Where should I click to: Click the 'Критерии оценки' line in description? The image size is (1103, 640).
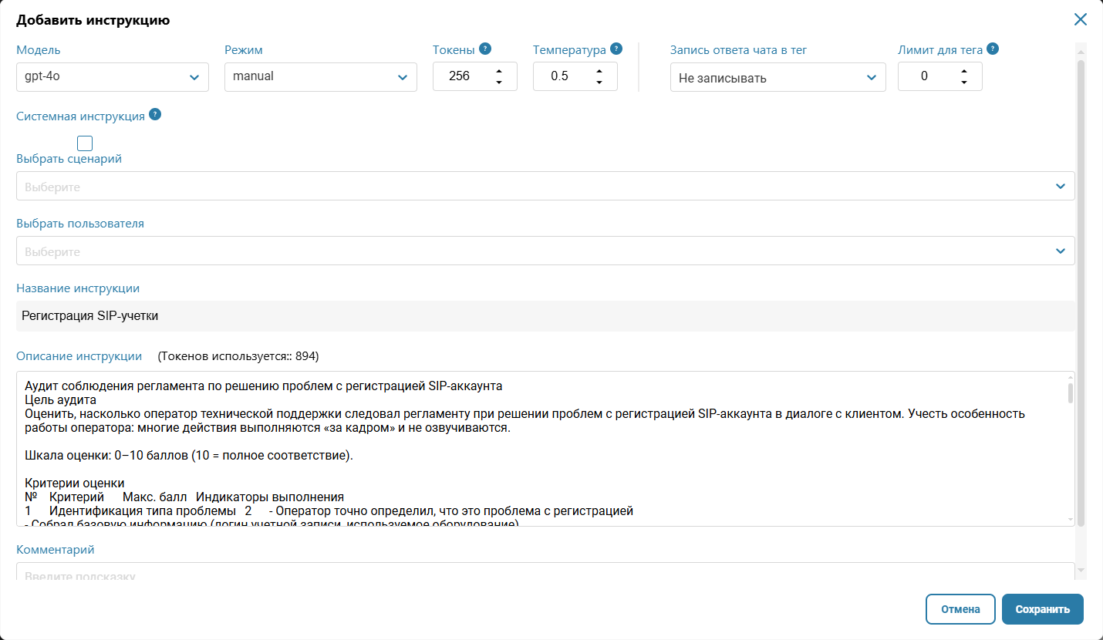74,483
